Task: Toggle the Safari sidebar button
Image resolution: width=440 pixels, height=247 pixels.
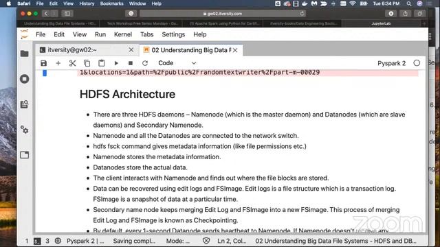Action: 67,14
